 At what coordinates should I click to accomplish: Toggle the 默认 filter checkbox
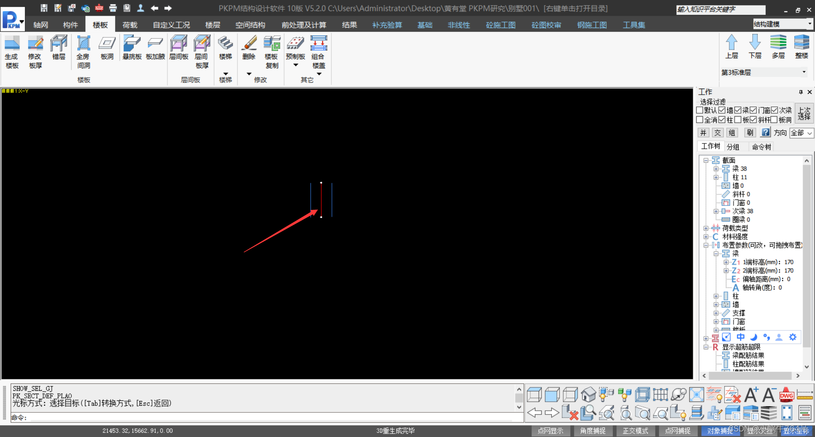point(700,110)
